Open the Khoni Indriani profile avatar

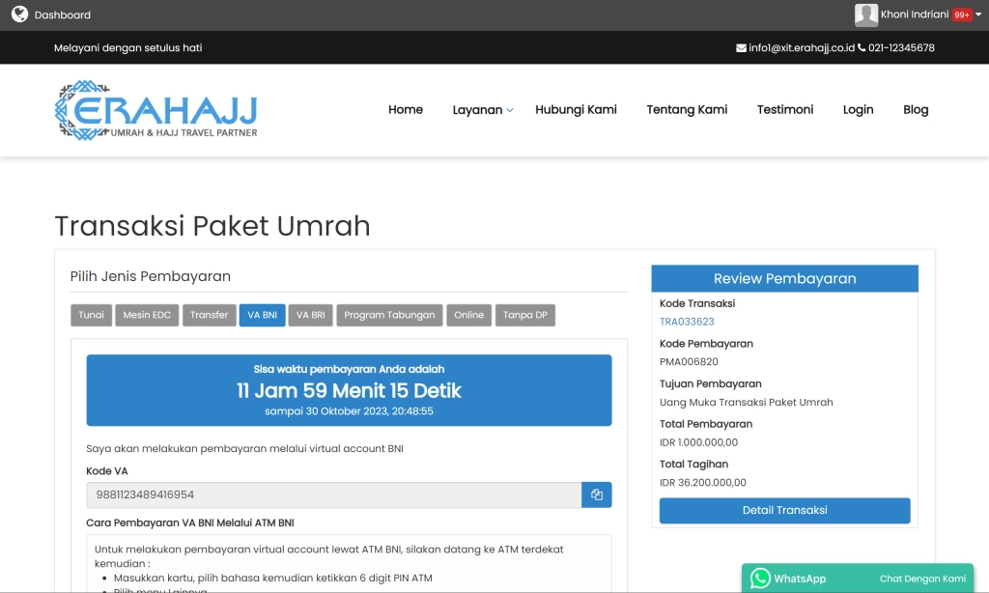click(x=866, y=14)
